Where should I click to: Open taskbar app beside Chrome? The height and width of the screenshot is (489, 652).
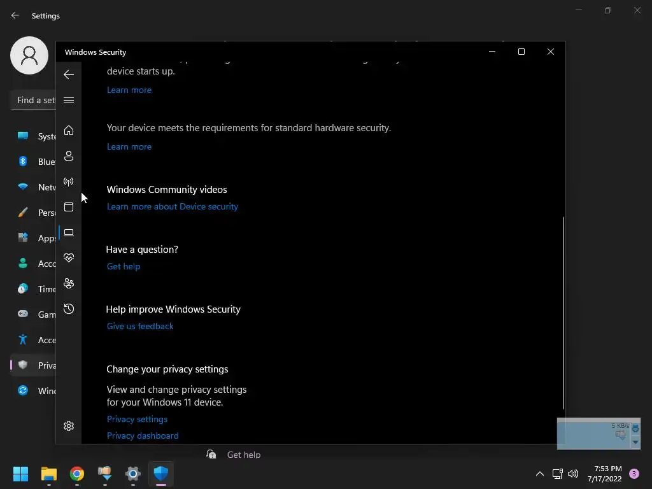point(105,474)
